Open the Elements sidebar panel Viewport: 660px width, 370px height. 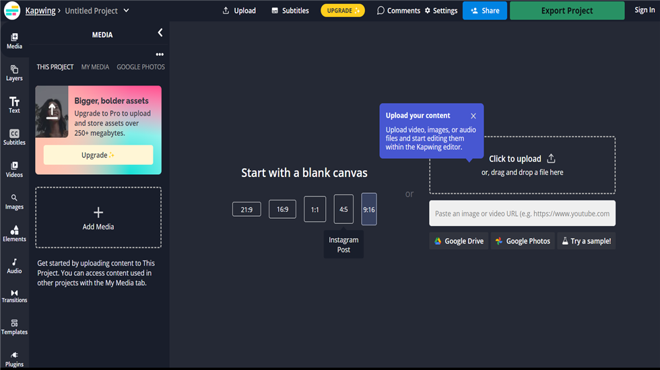14,234
